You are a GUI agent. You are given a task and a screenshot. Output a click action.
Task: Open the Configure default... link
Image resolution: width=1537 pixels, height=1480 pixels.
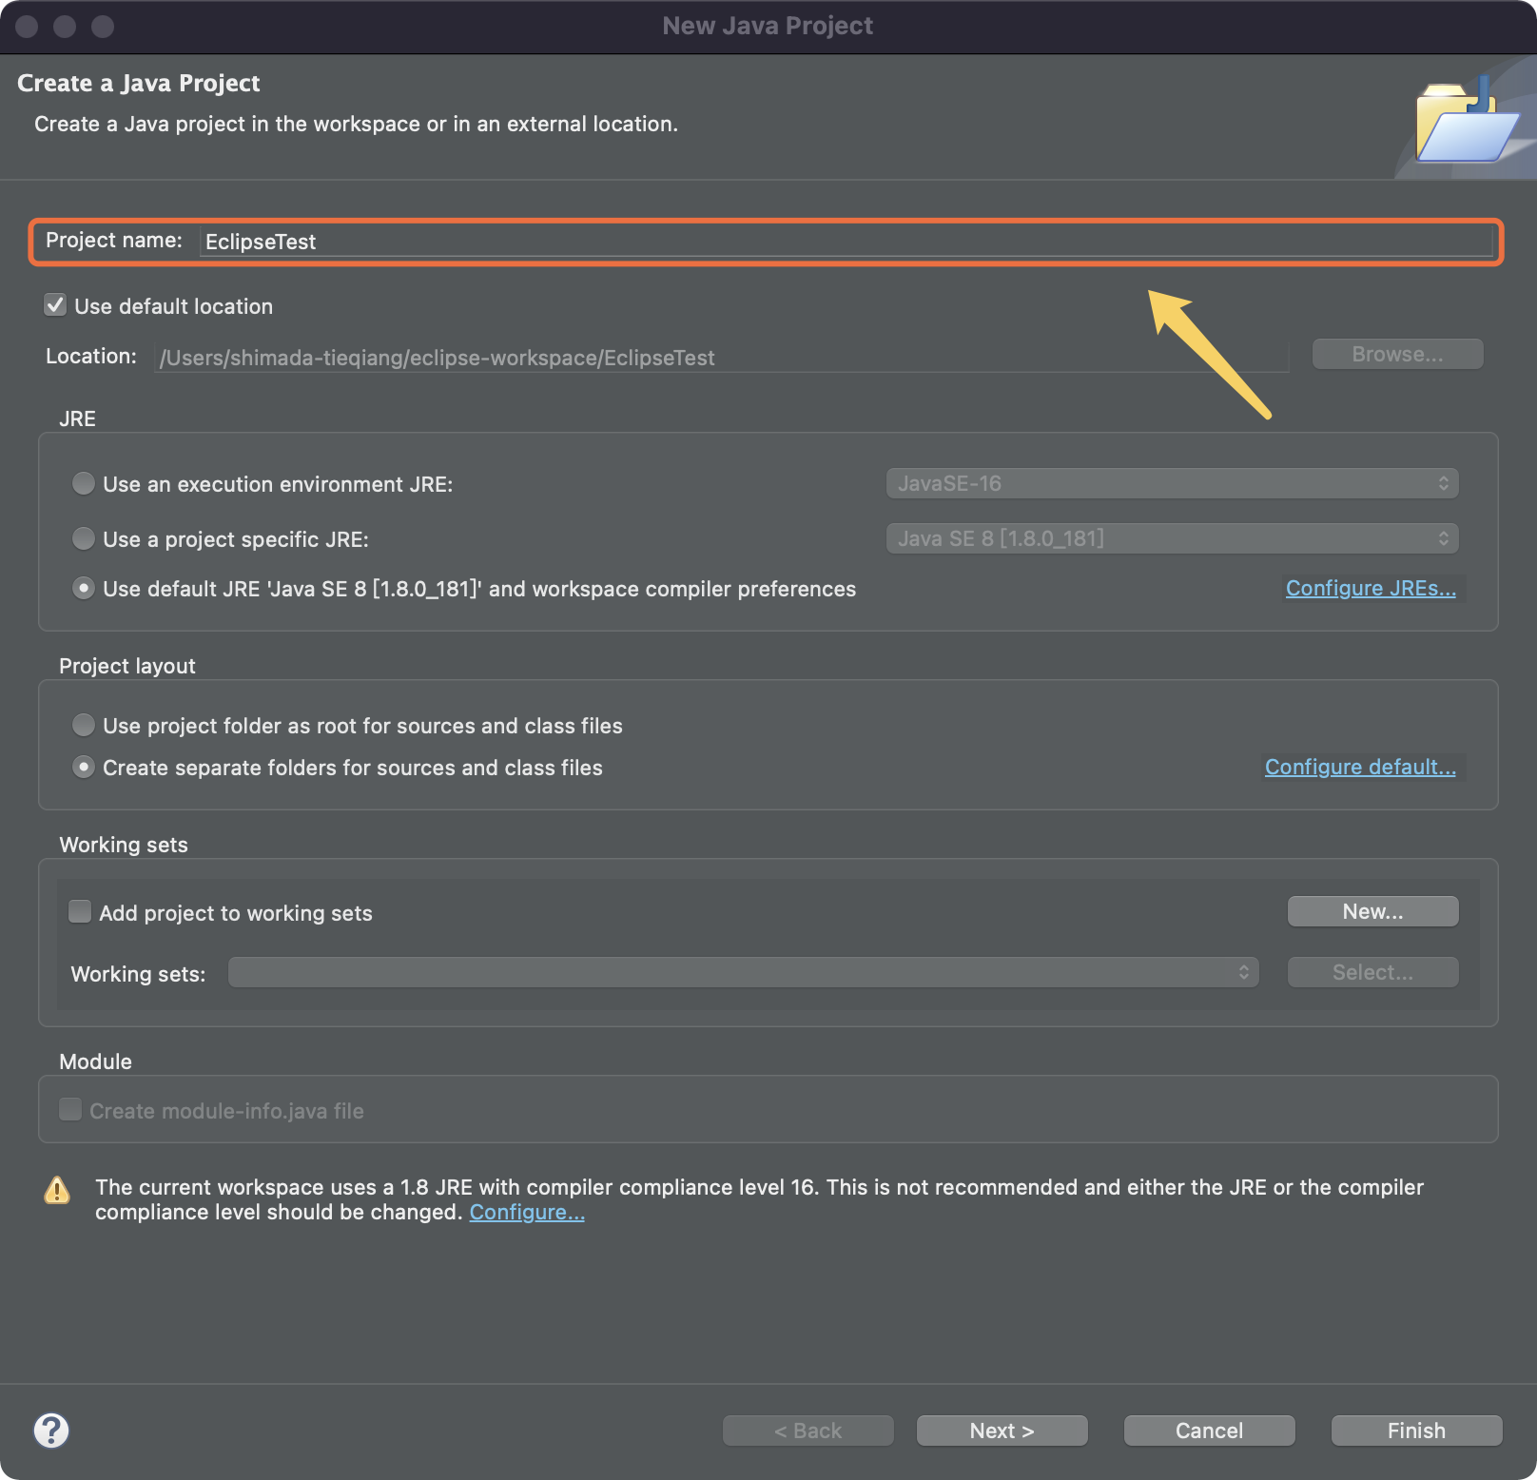coord(1360,767)
